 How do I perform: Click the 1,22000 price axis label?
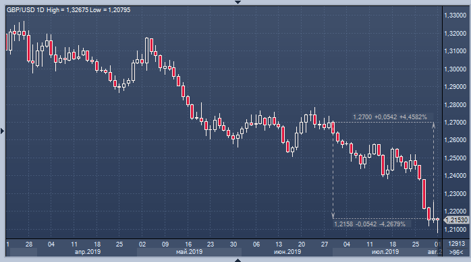(455, 211)
